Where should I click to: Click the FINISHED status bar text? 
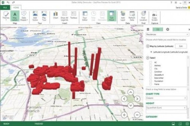pyautogui.click(x=39, y=124)
